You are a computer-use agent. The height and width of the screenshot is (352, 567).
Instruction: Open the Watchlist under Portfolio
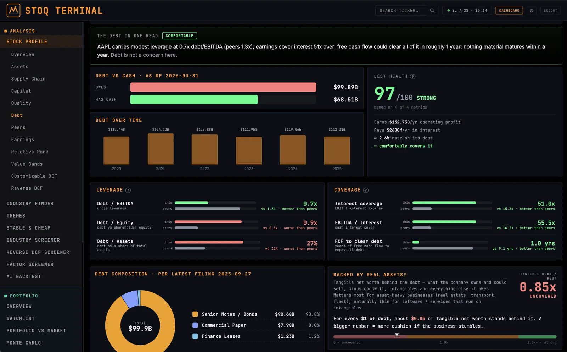(x=21, y=319)
